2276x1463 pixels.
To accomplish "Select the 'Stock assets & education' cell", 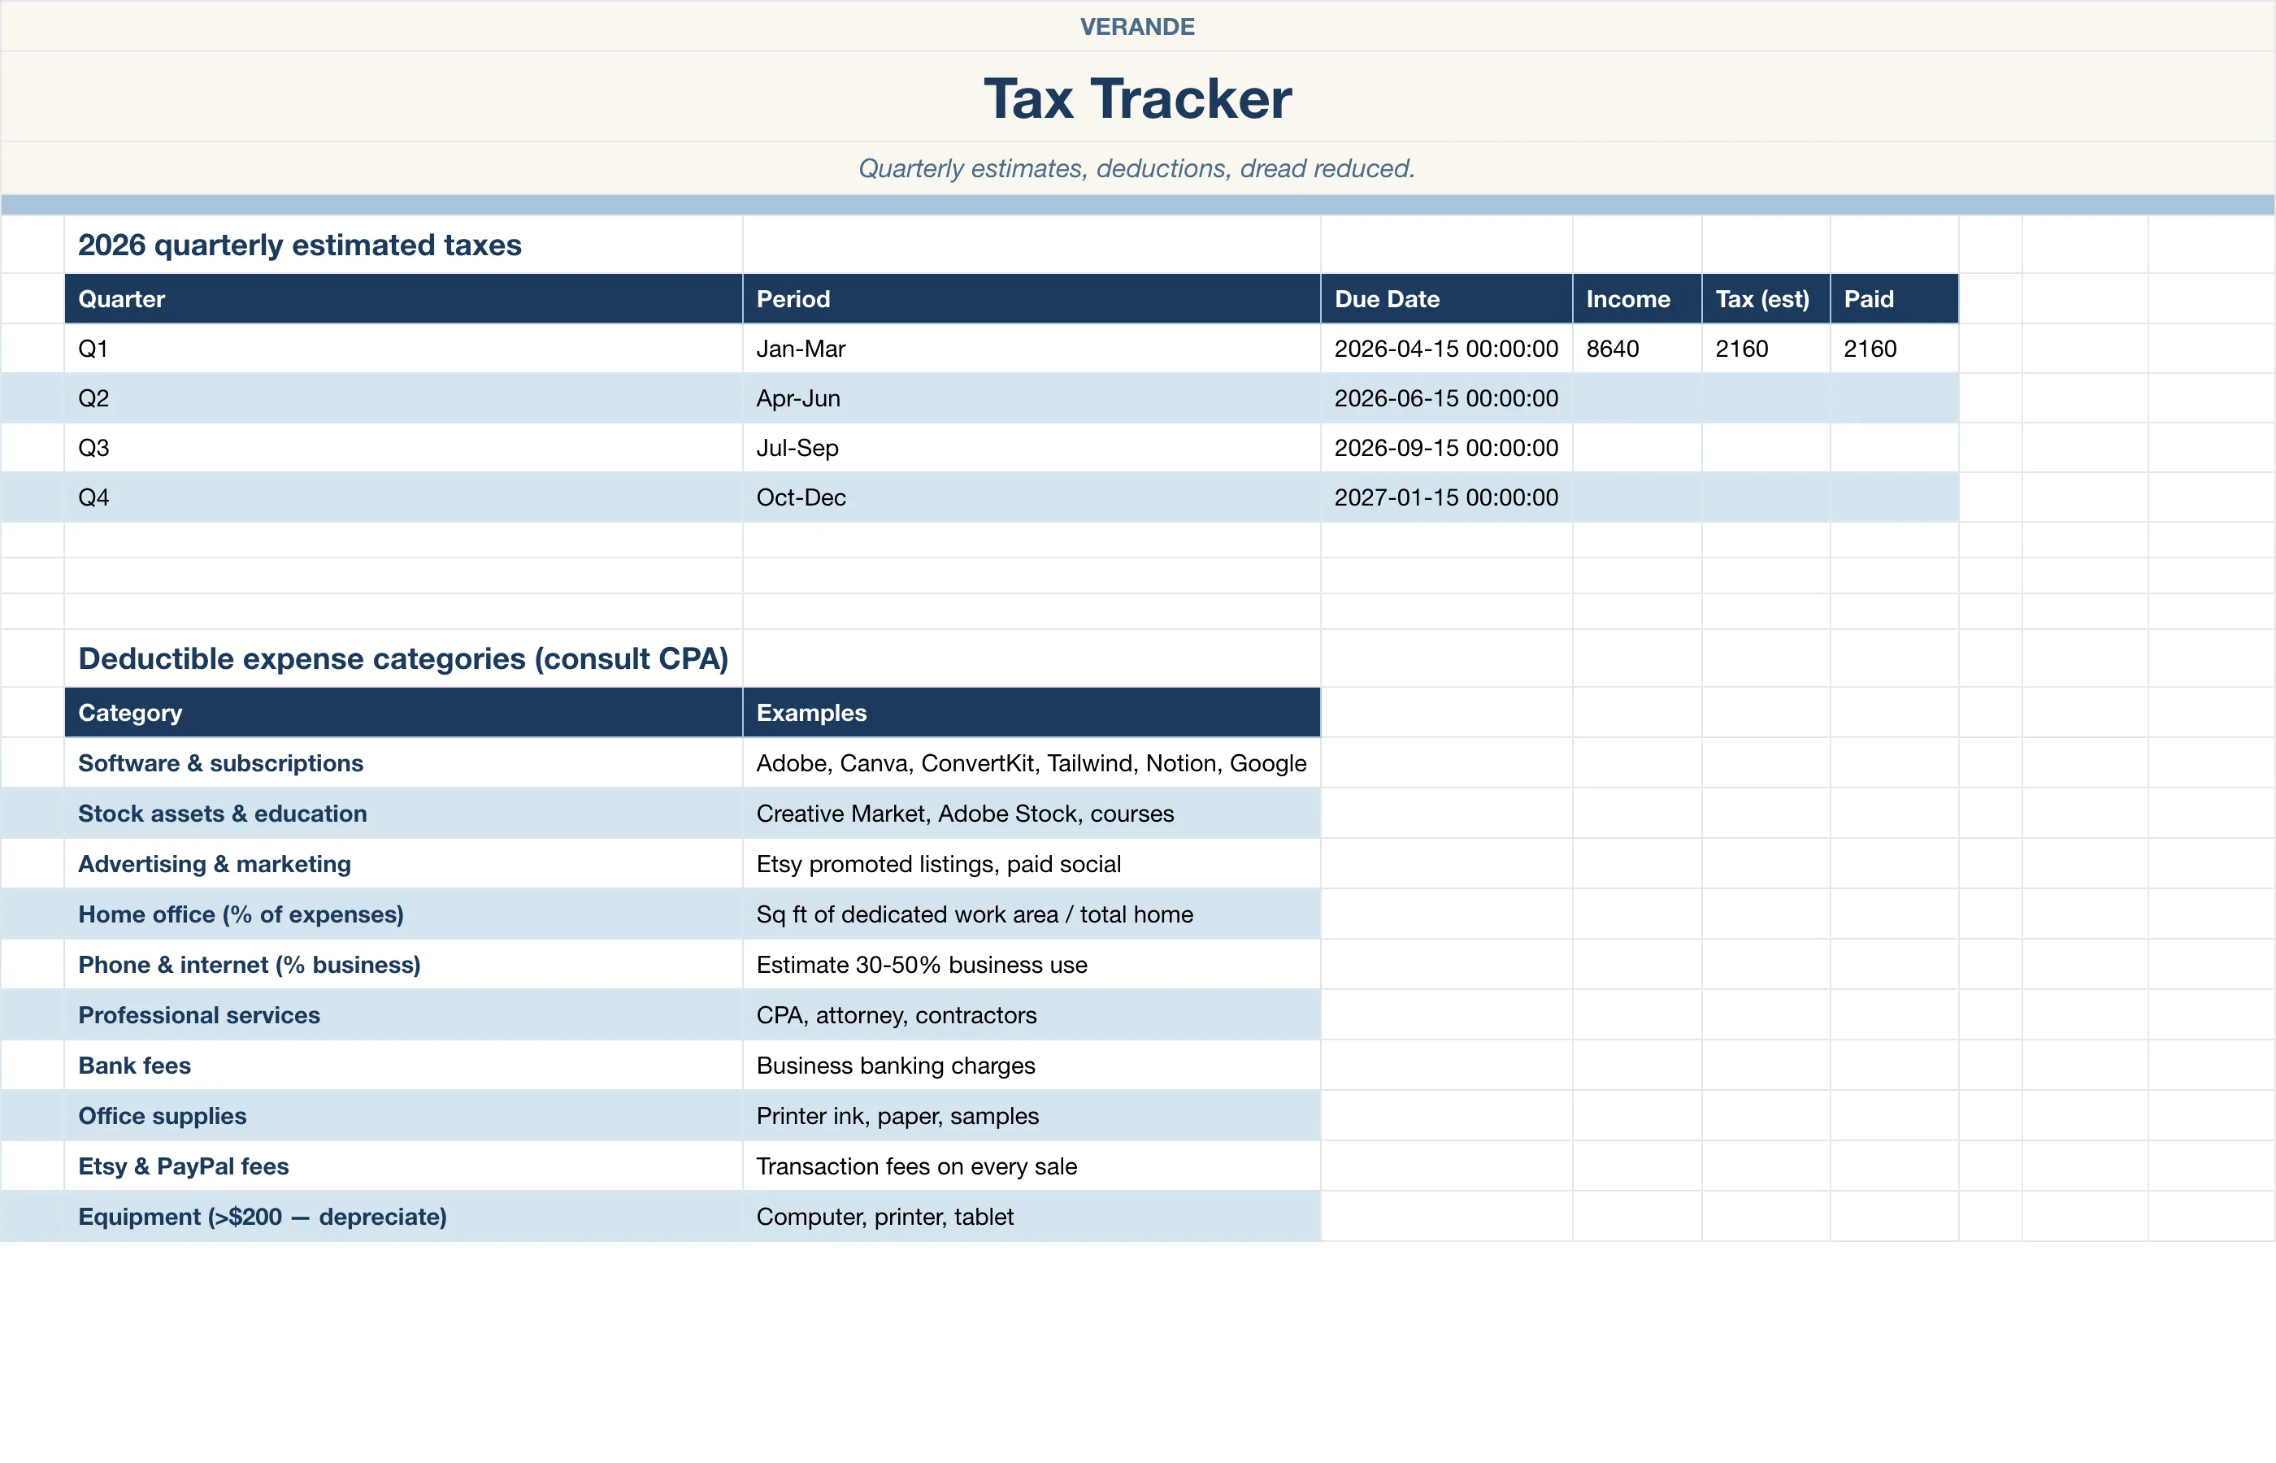I will 404,814.
